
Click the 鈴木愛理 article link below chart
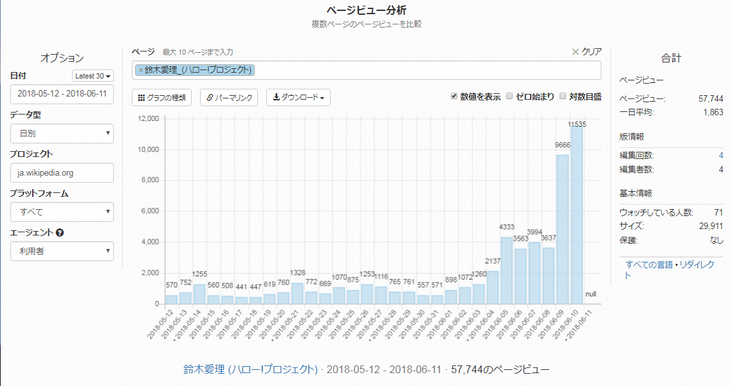click(250, 369)
